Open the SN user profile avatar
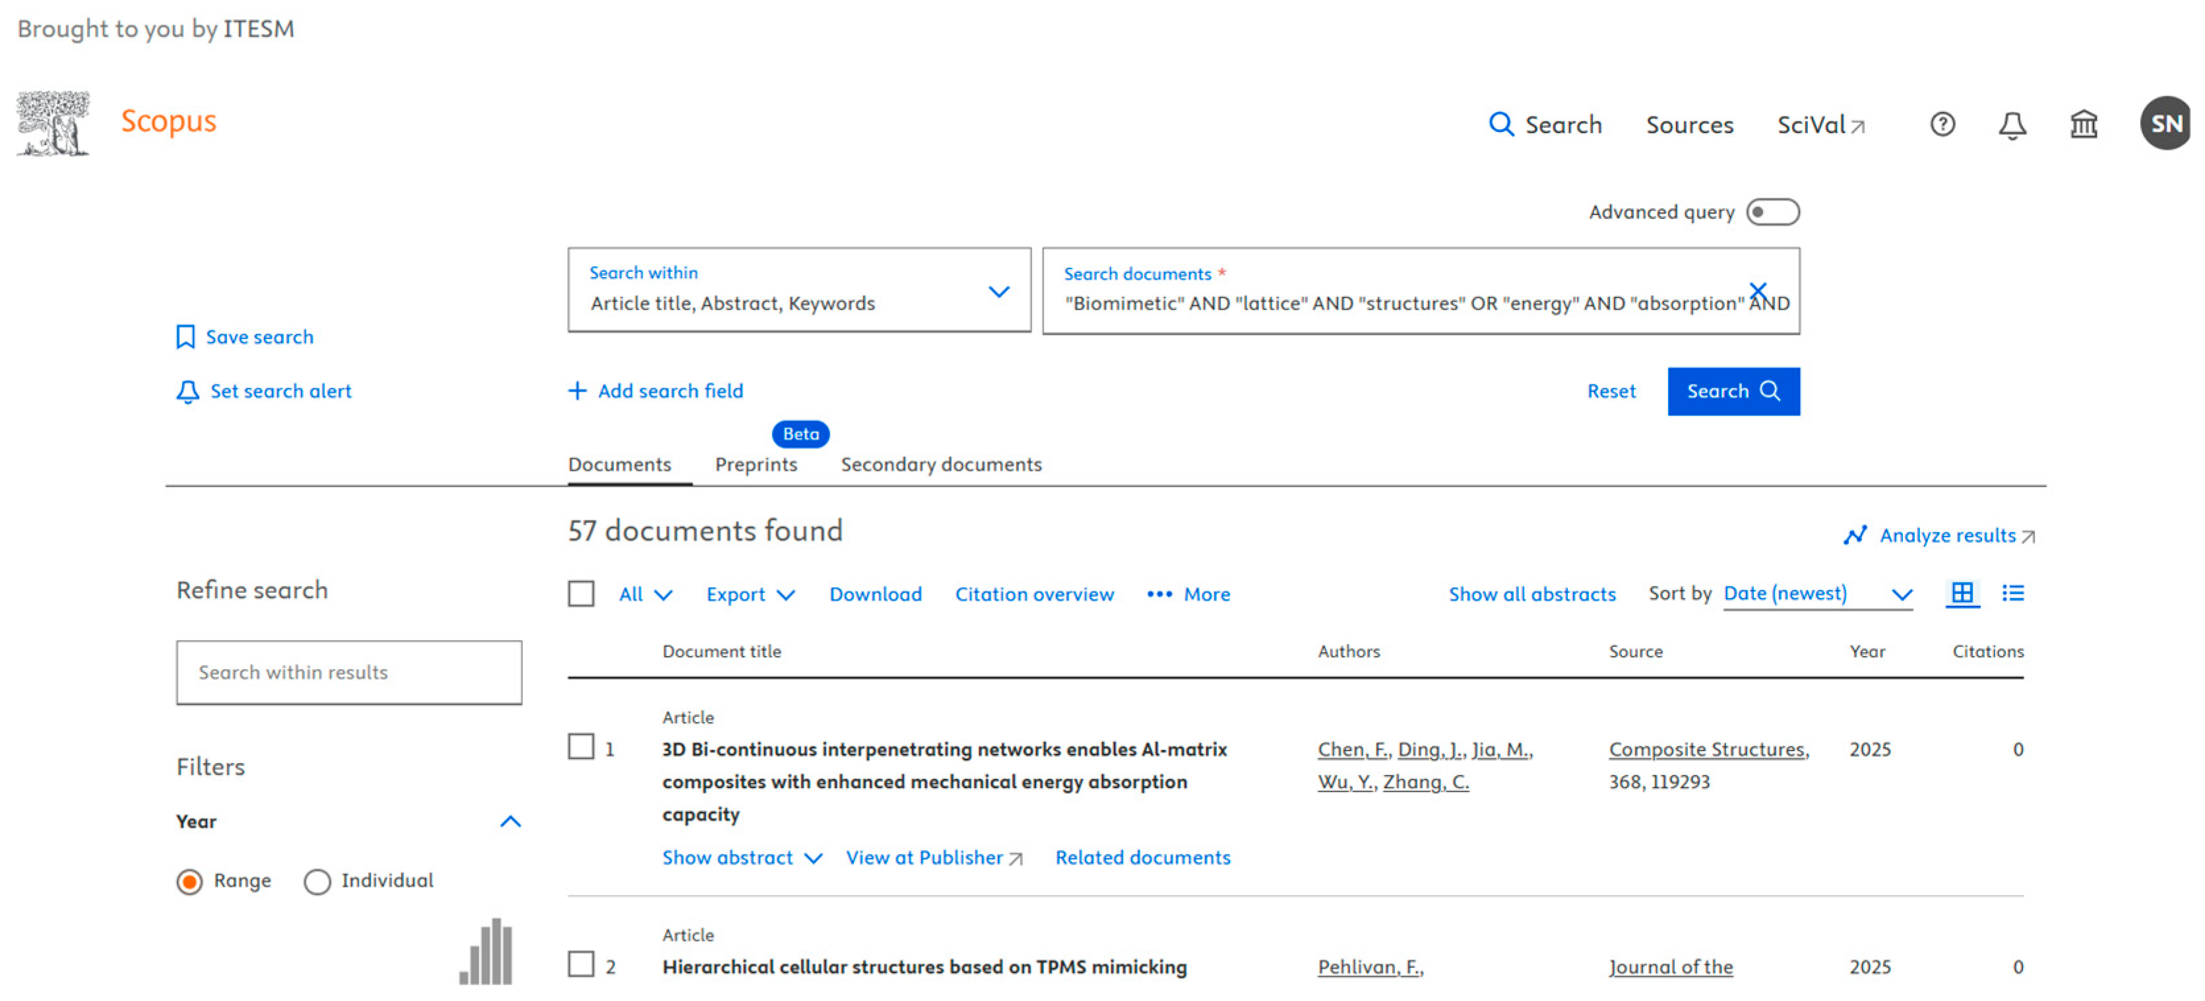 [2164, 123]
